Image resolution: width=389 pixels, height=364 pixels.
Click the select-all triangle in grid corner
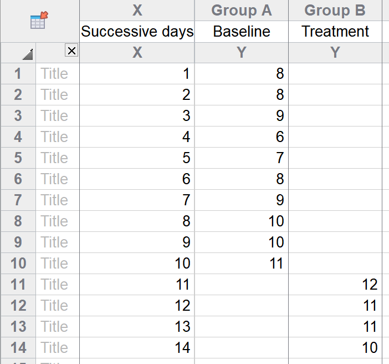pos(28,54)
